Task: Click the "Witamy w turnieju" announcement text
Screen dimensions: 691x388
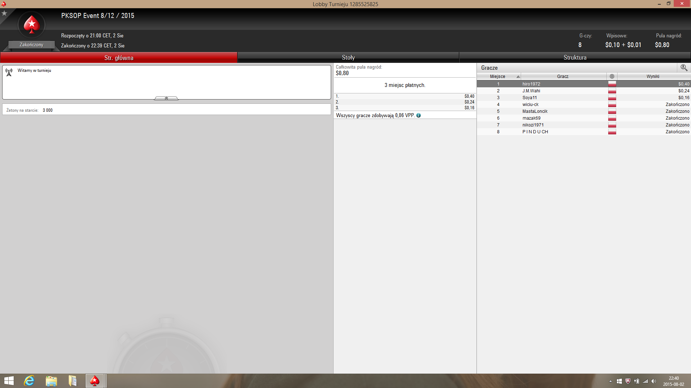Action: (34, 70)
